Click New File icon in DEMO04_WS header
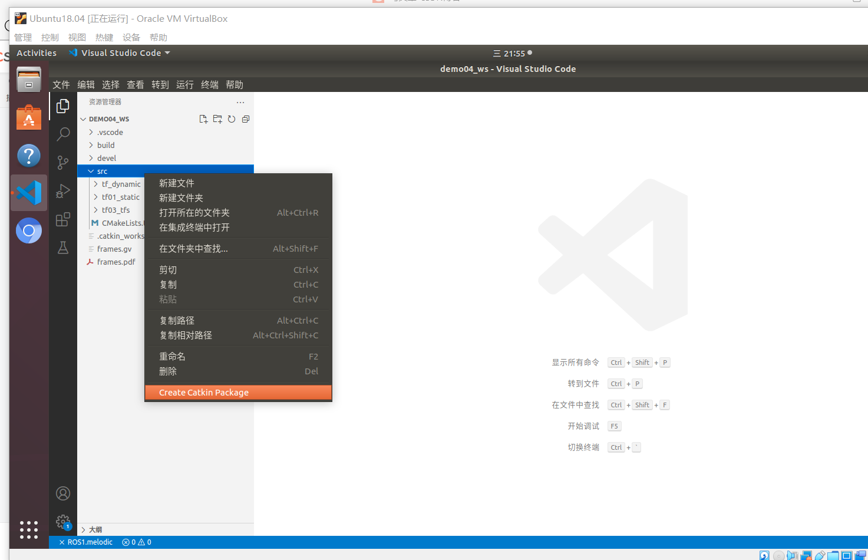Screen dimensions: 868x560 pyautogui.click(x=203, y=119)
